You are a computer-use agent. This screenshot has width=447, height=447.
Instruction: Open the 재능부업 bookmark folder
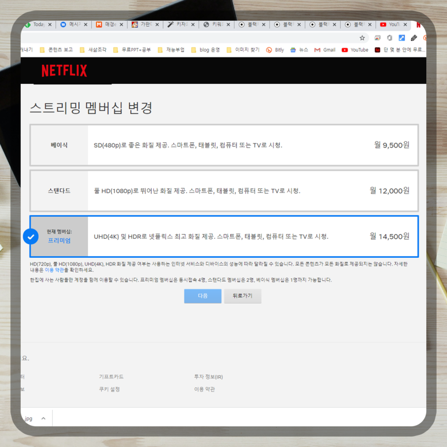click(x=171, y=50)
